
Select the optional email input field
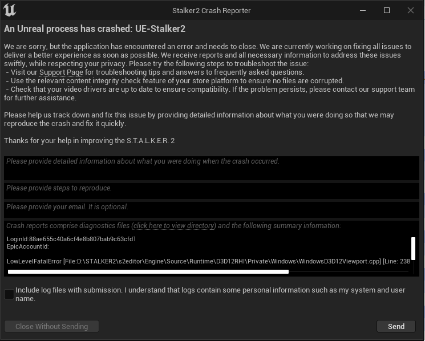click(x=212, y=210)
